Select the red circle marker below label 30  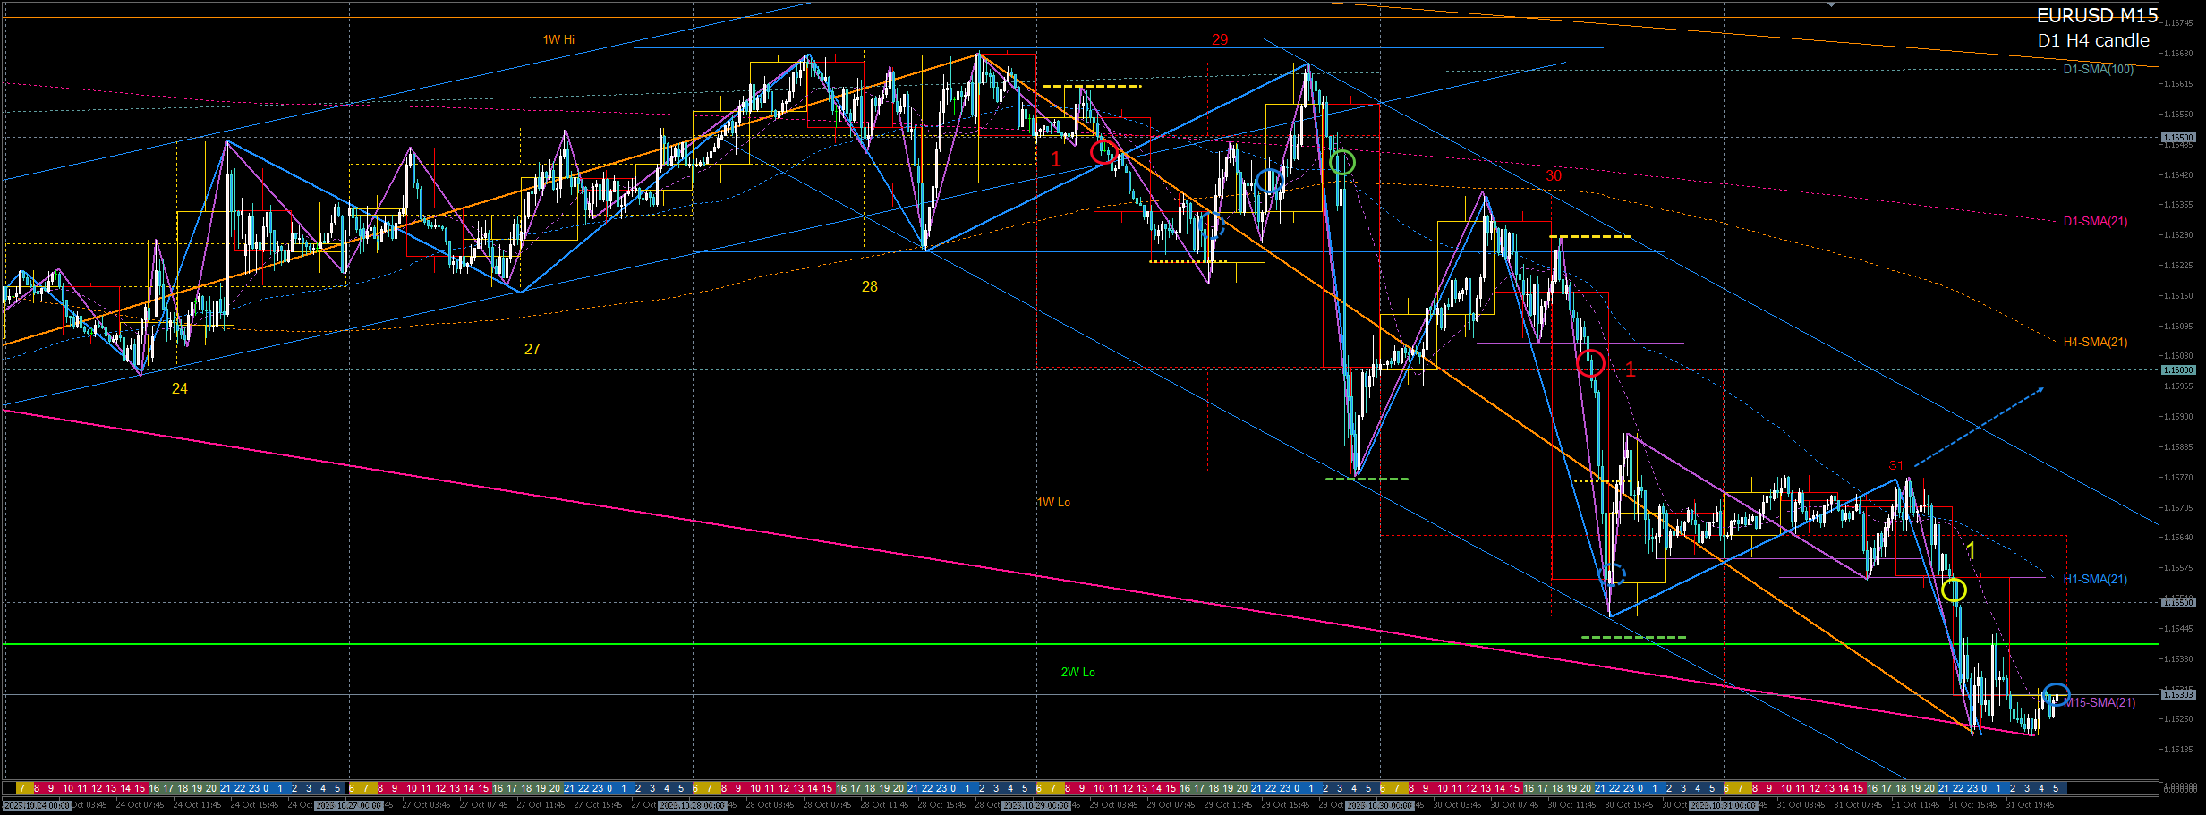click(1590, 363)
